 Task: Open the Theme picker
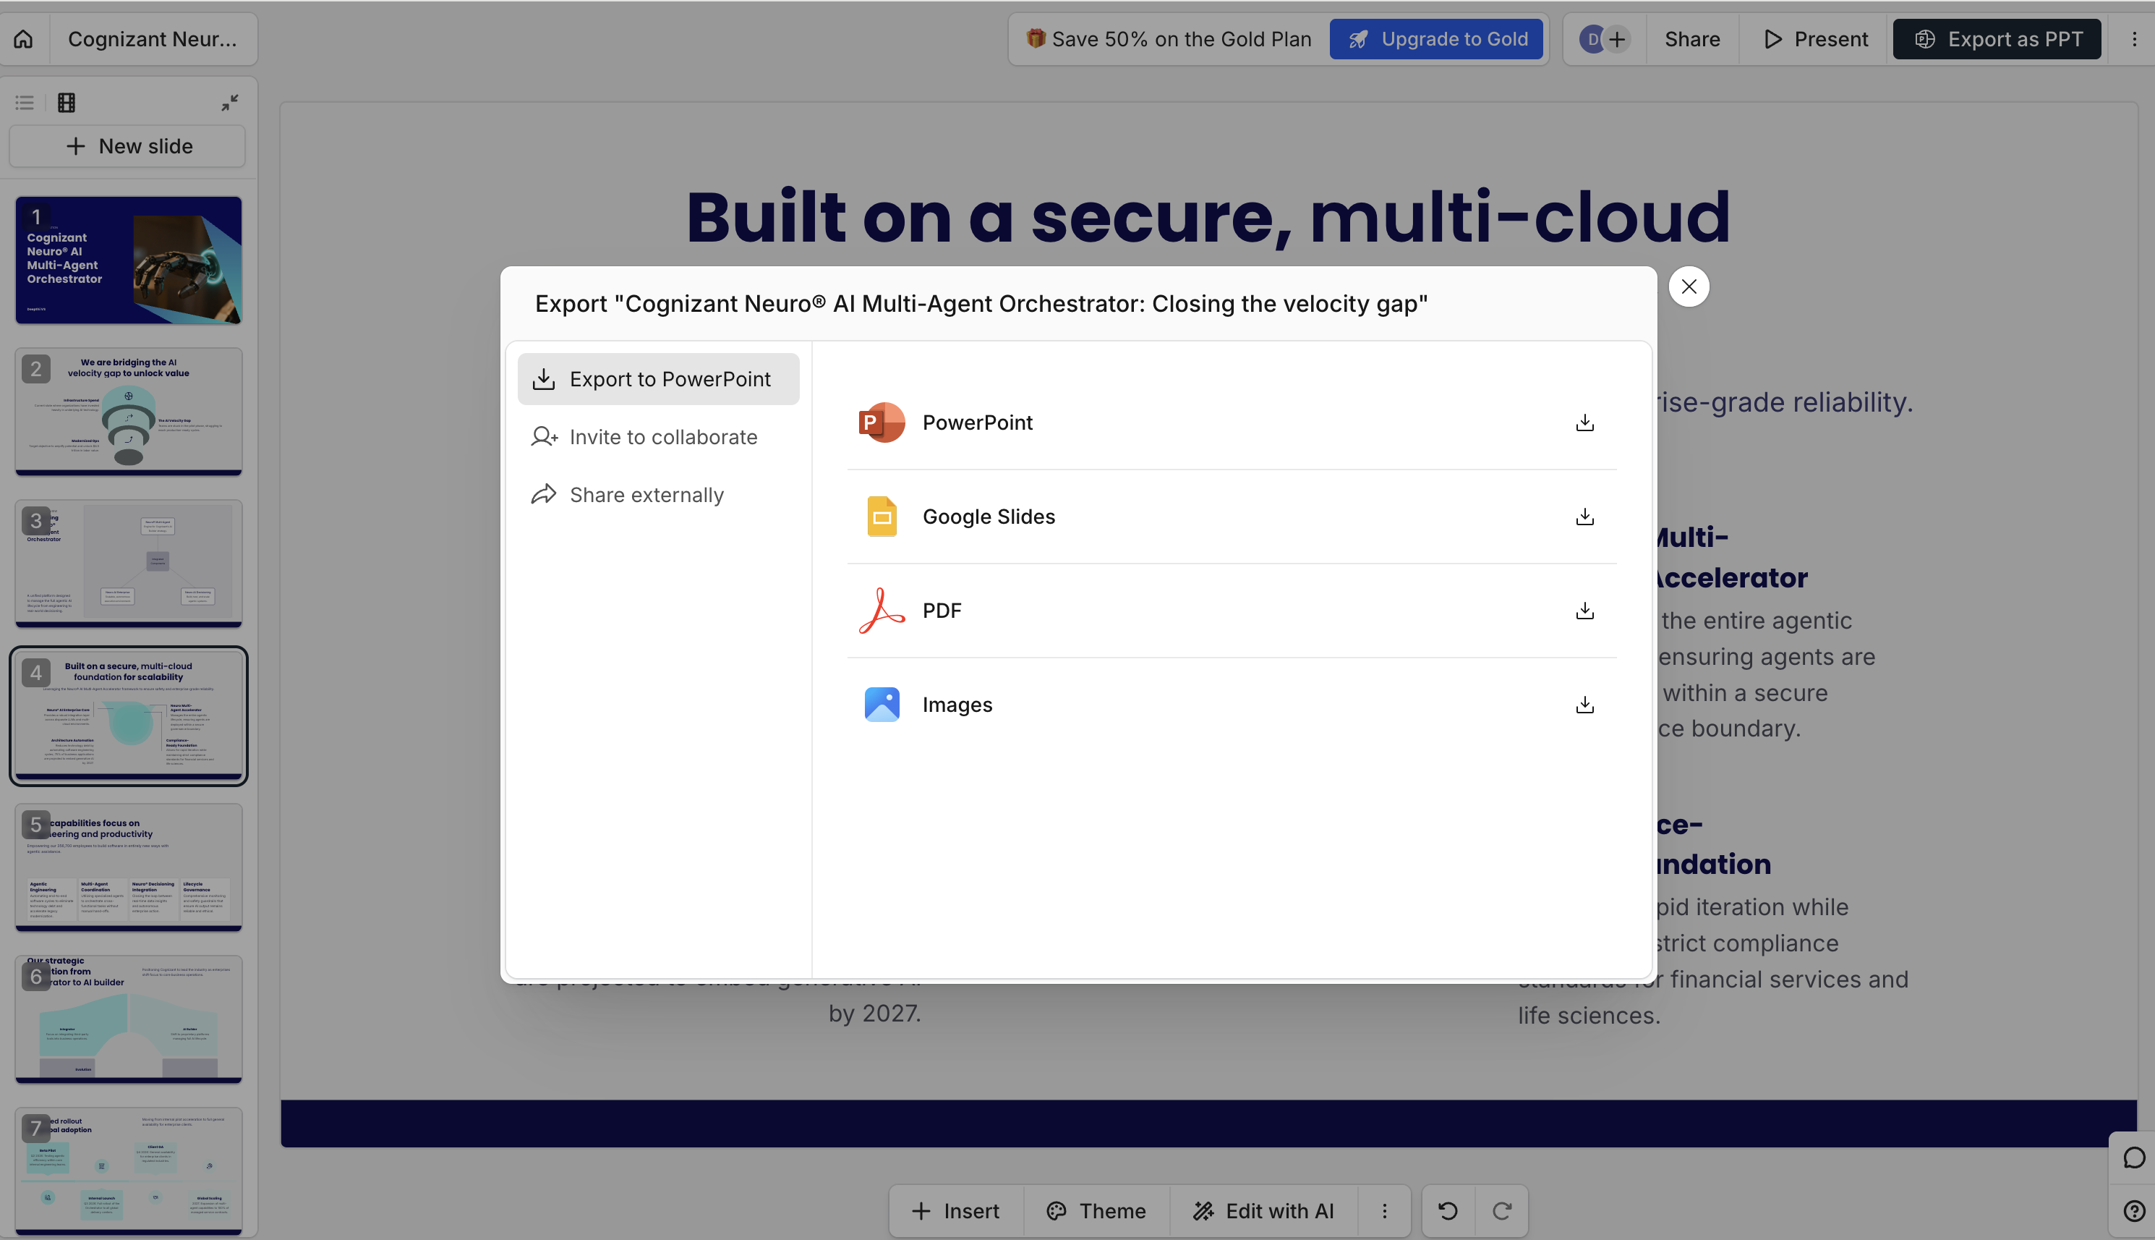(1096, 1211)
